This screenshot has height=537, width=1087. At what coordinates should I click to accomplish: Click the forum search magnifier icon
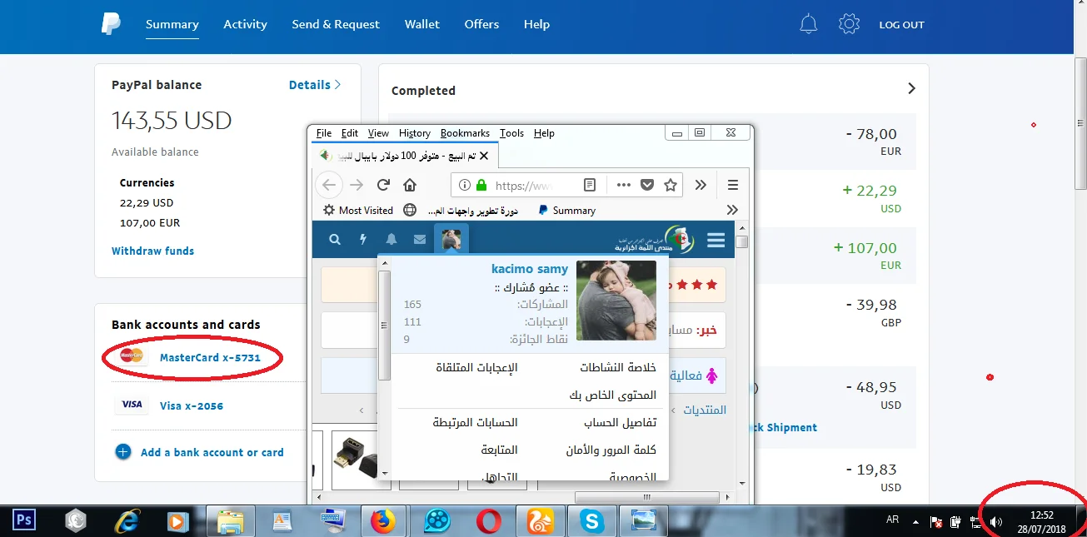pos(335,240)
